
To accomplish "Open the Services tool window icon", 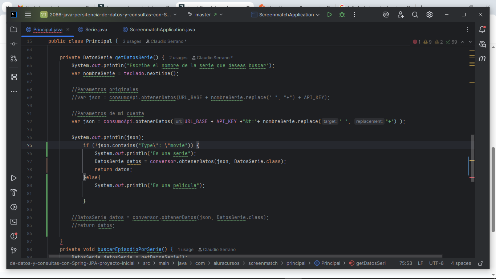I will coord(14,207).
